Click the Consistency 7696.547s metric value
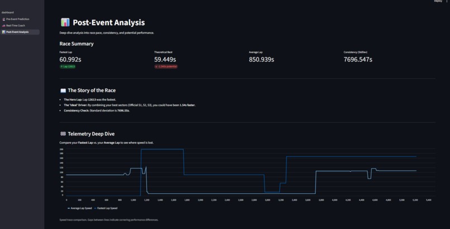Image resolution: width=450 pixels, height=229 pixels. click(358, 60)
